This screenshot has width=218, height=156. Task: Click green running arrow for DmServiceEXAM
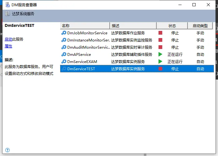click(x=160, y=61)
